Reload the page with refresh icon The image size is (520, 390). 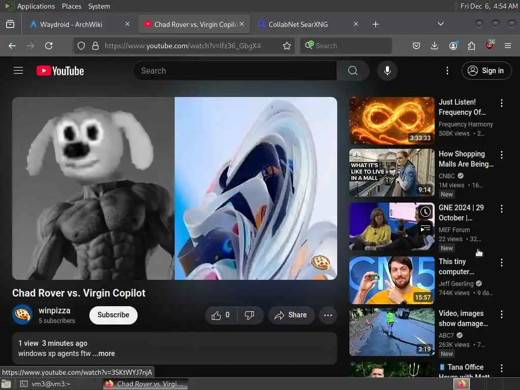[x=49, y=46]
